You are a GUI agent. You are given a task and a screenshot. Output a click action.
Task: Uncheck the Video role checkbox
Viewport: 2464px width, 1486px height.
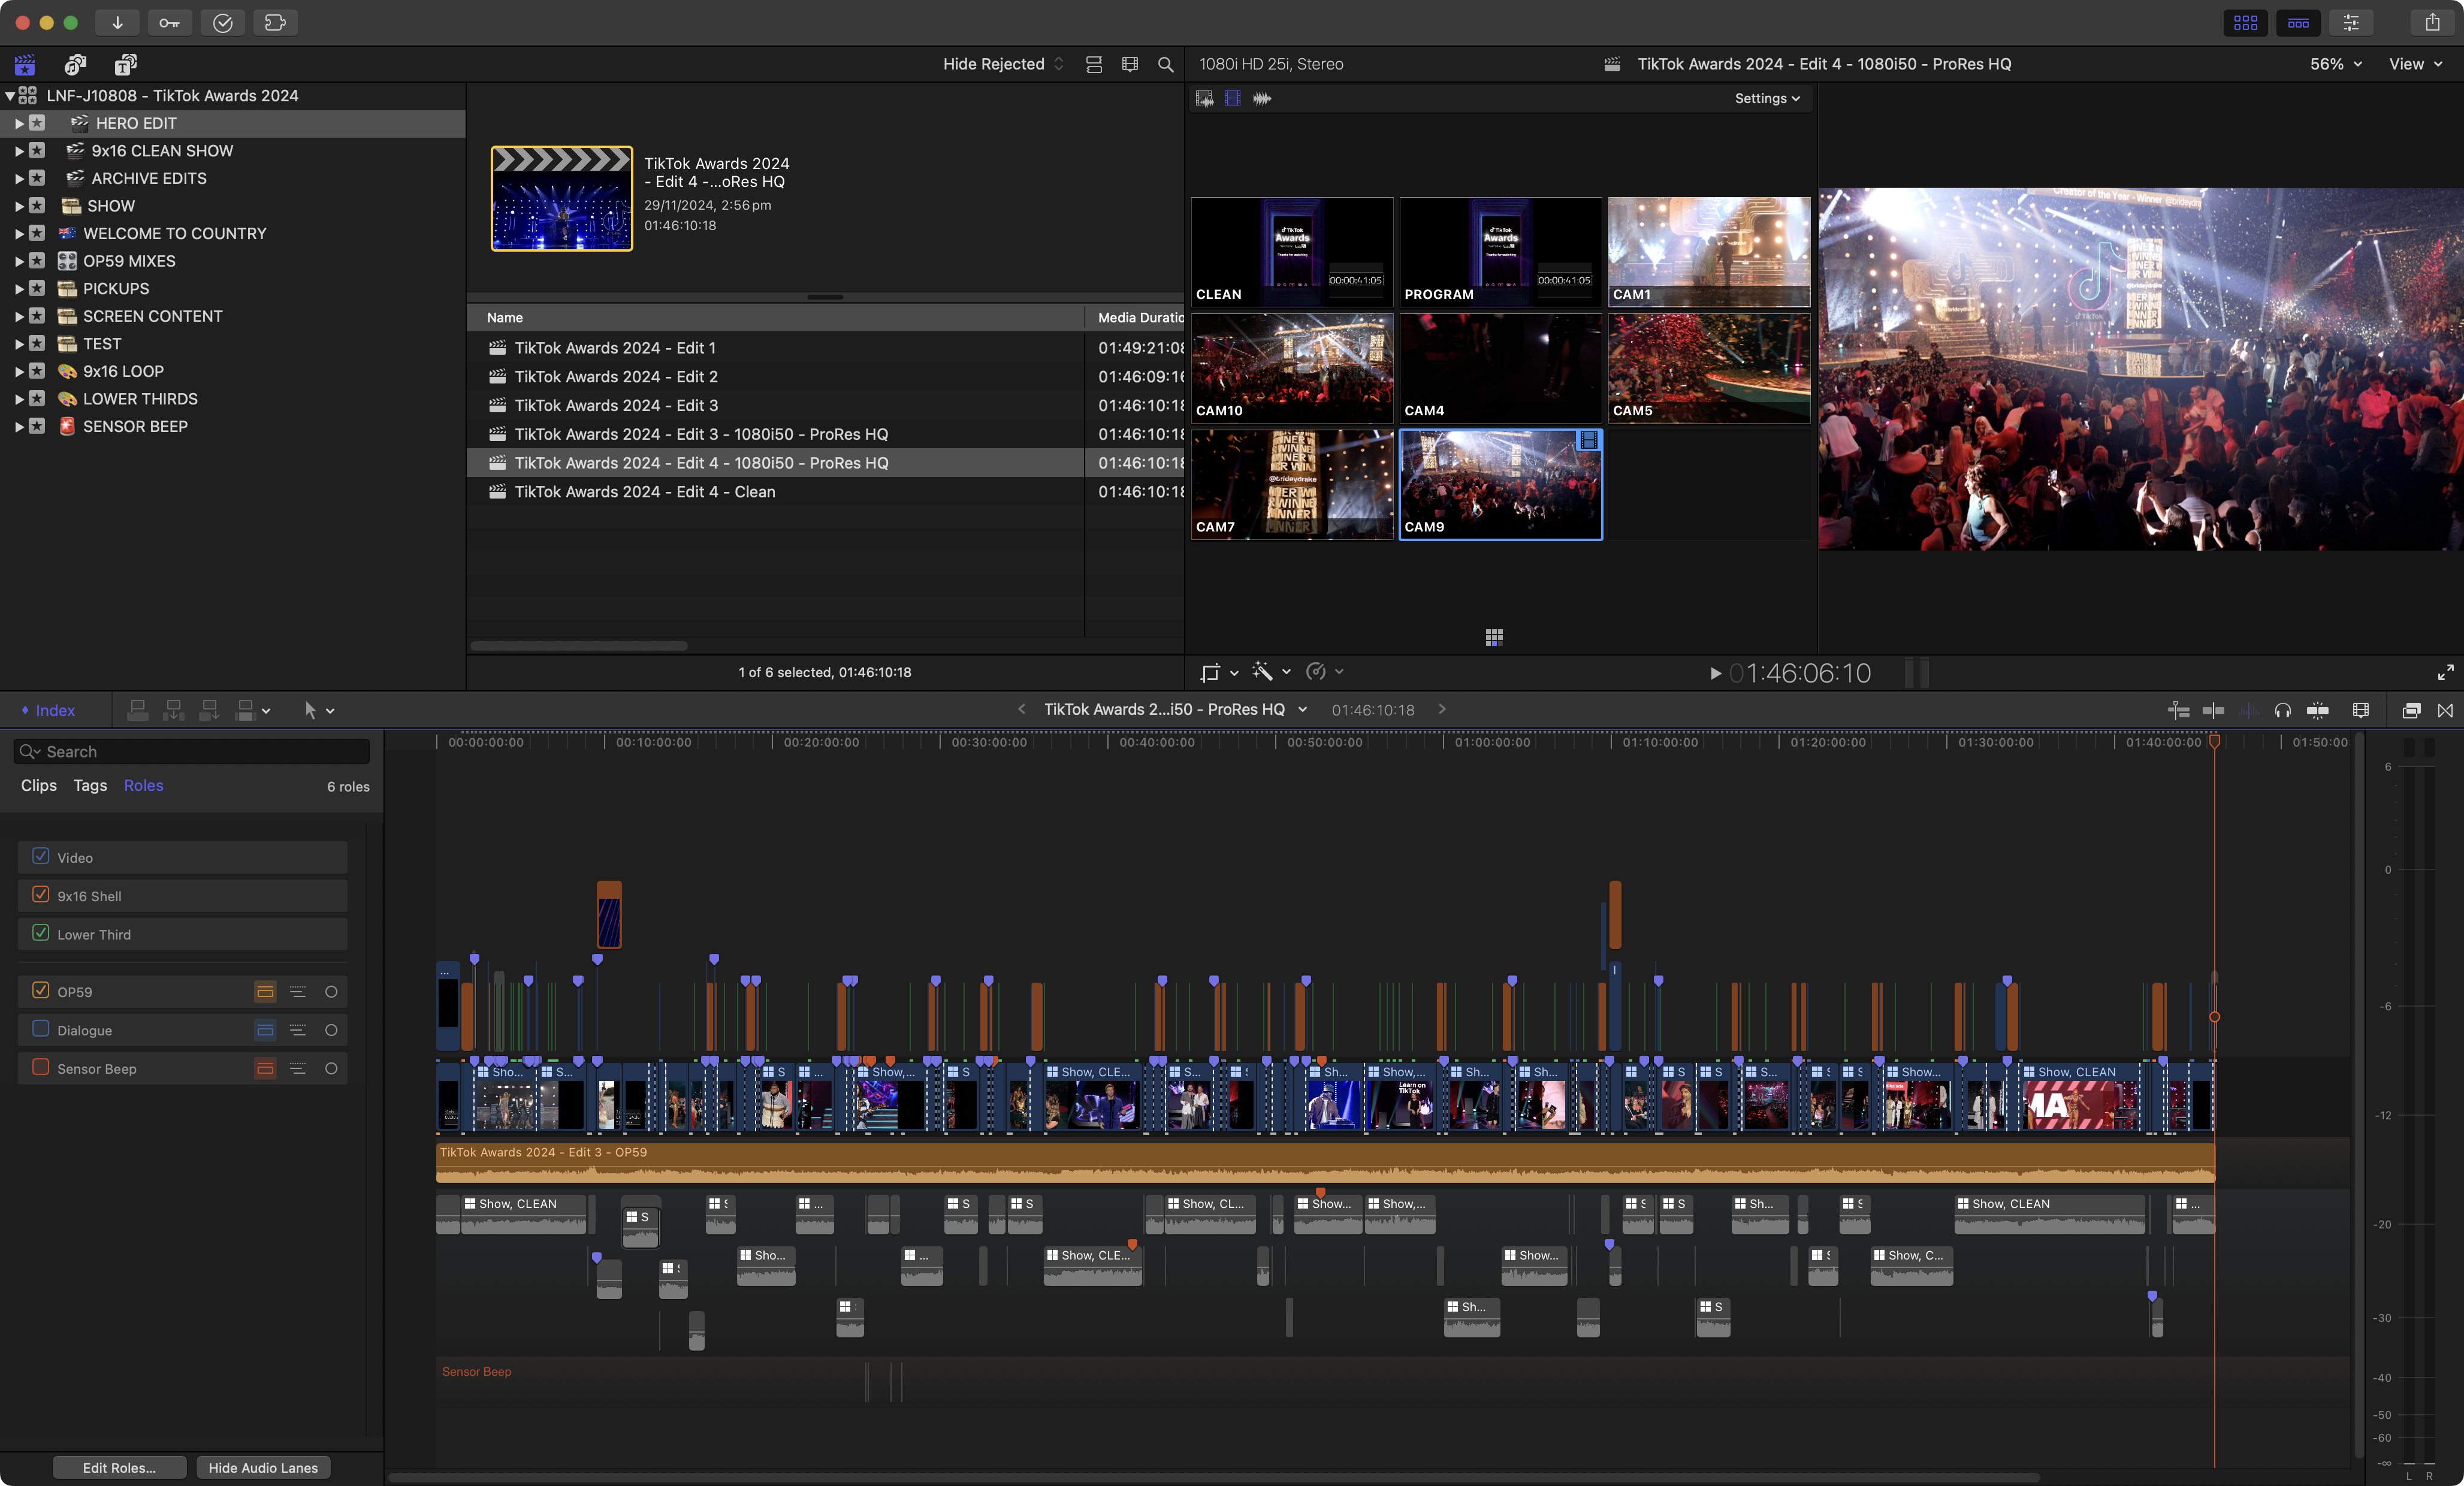[x=41, y=856]
